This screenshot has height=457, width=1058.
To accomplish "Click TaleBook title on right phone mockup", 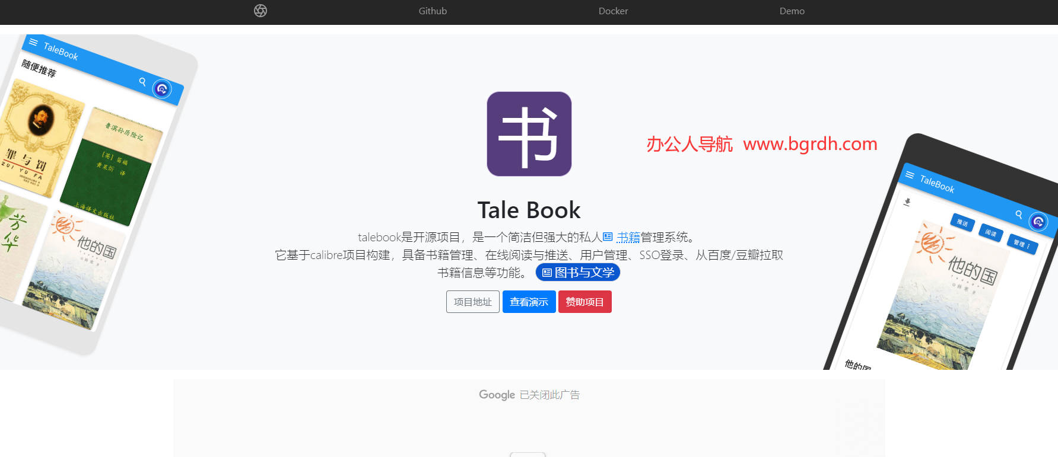I will click(937, 184).
